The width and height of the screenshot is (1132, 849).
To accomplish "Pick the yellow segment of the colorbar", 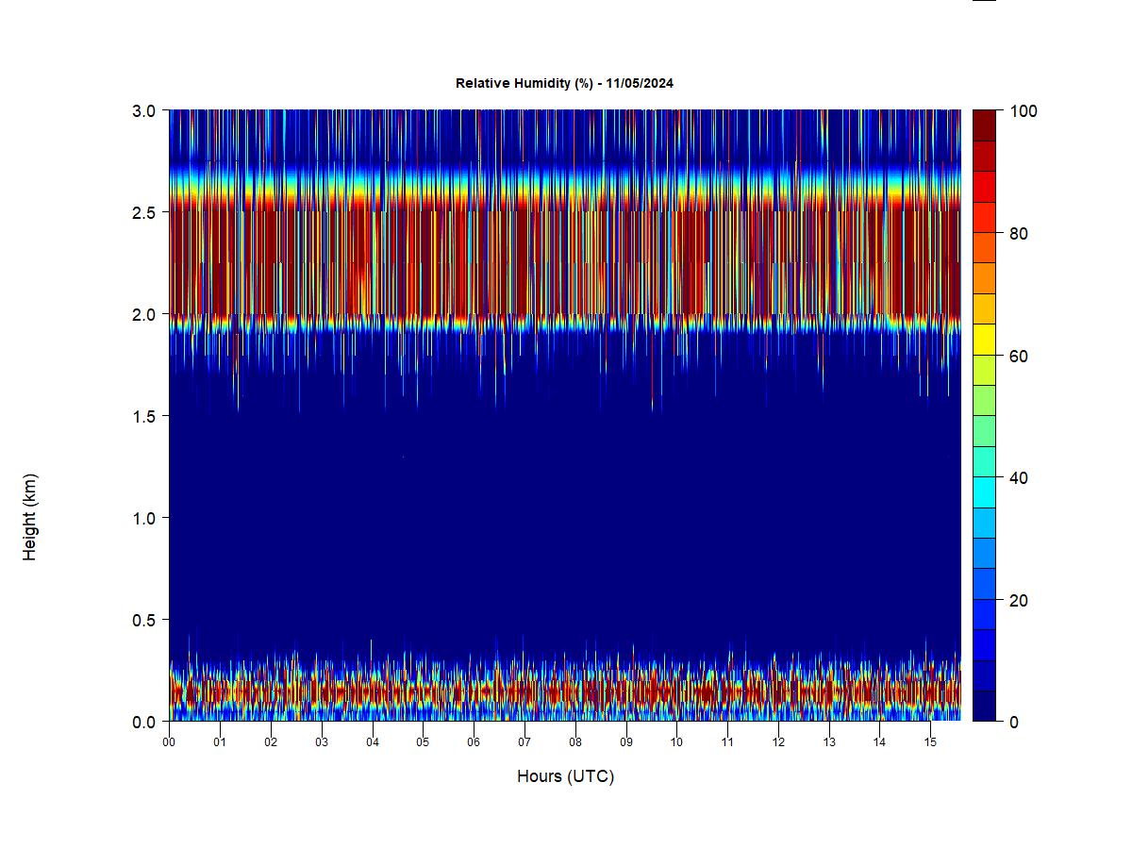I will (x=984, y=339).
